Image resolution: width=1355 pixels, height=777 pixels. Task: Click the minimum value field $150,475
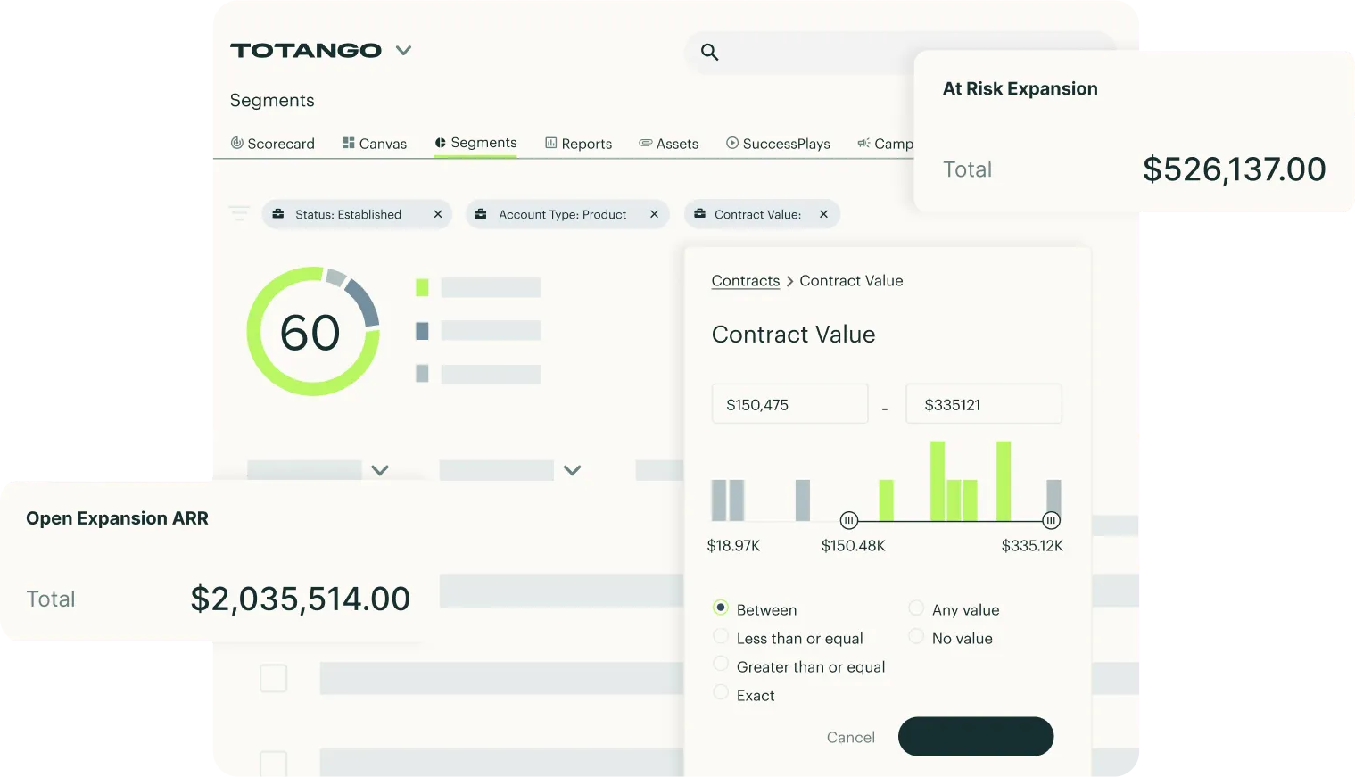click(x=790, y=404)
